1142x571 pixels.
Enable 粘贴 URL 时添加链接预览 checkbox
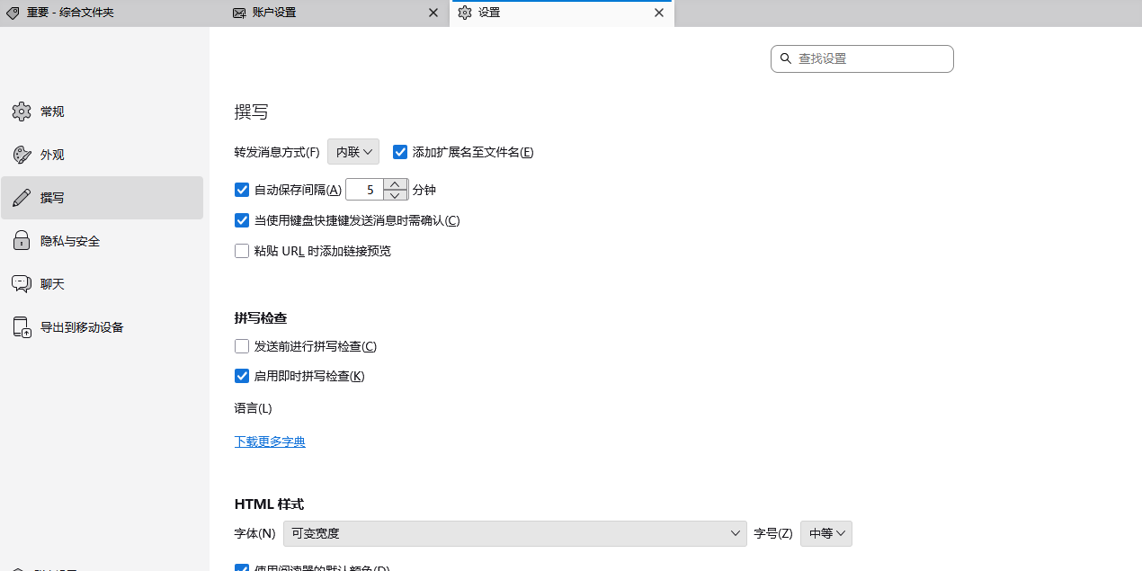242,251
